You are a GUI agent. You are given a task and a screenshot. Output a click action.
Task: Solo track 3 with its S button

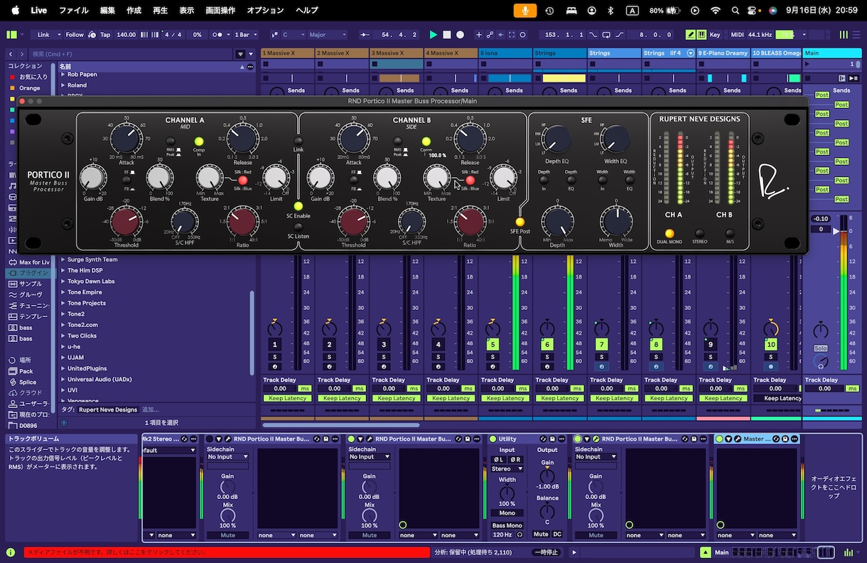pos(384,357)
